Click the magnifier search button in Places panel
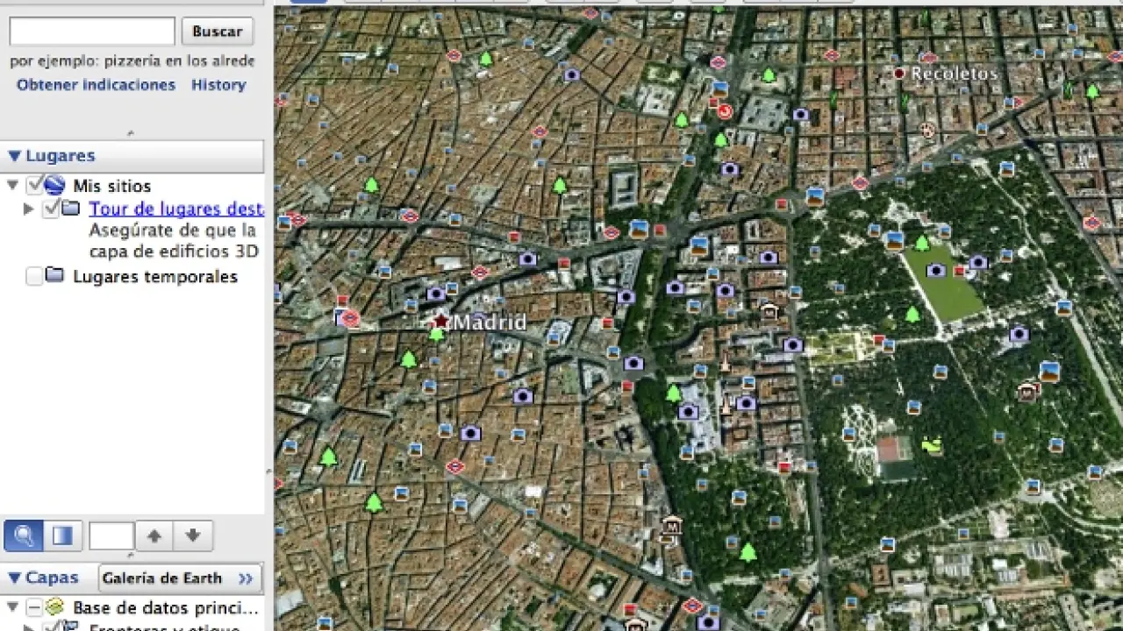The width and height of the screenshot is (1123, 631). [x=24, y=535]
